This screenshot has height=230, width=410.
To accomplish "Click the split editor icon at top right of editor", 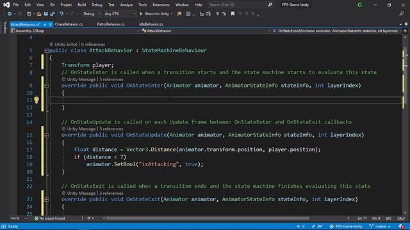I will click(406, 31).
